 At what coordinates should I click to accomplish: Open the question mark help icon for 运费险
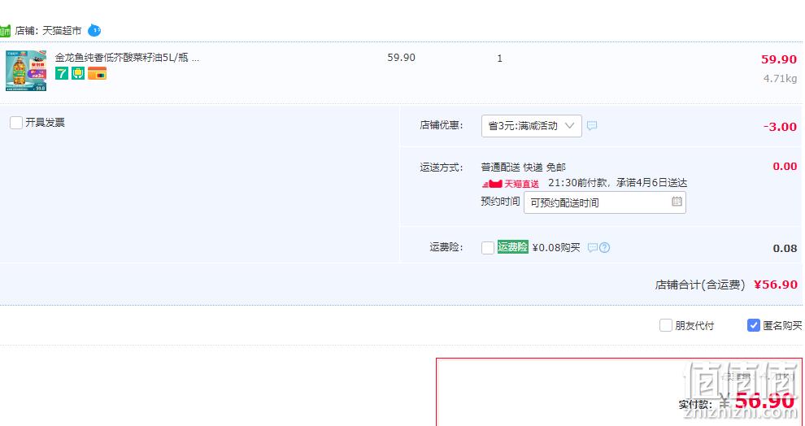coord(605,248)
